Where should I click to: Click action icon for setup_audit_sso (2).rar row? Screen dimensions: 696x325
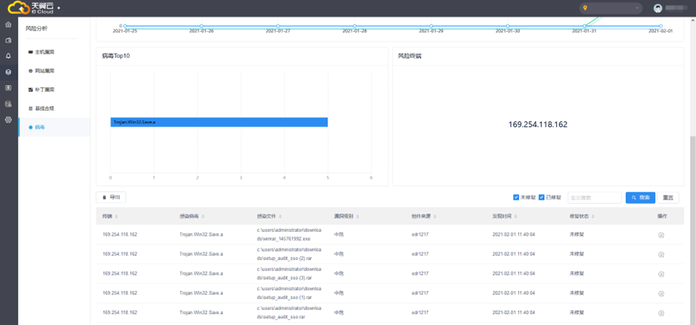pyautogui.click(x=660, y=254)
